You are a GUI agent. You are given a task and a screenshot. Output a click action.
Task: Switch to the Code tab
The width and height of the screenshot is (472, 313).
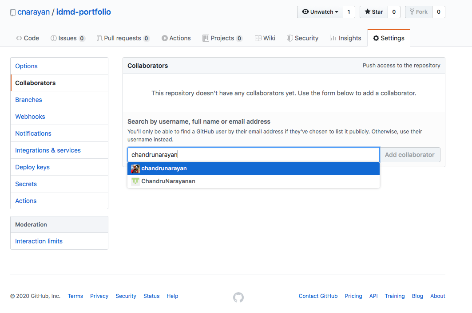[28, 38]
